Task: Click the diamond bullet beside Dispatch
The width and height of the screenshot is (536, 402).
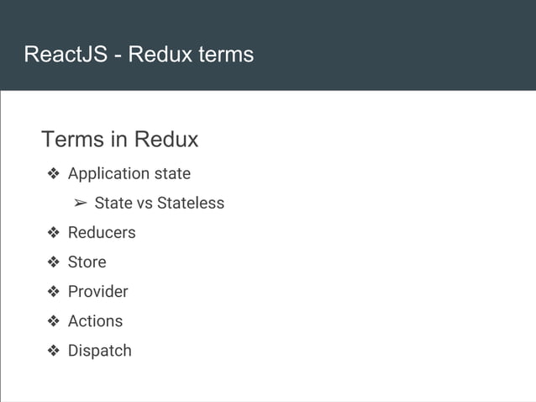Action: [x=53, y=351]
